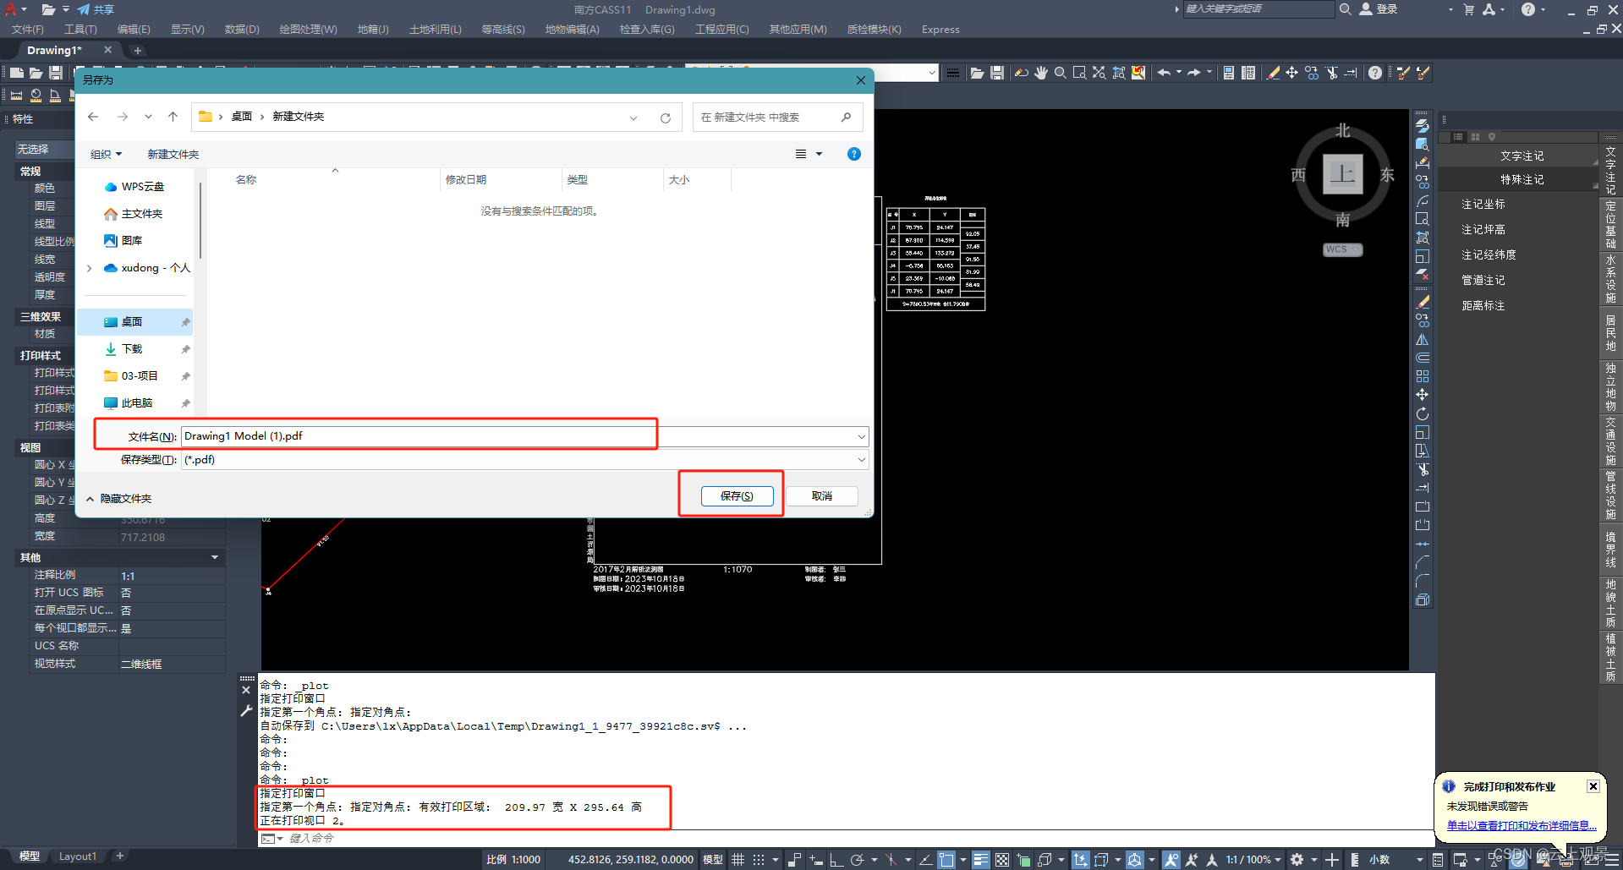Open the file name dropdown in Save As

861,437
